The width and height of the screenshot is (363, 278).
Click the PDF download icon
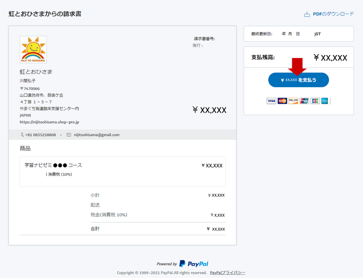point(307,14)
